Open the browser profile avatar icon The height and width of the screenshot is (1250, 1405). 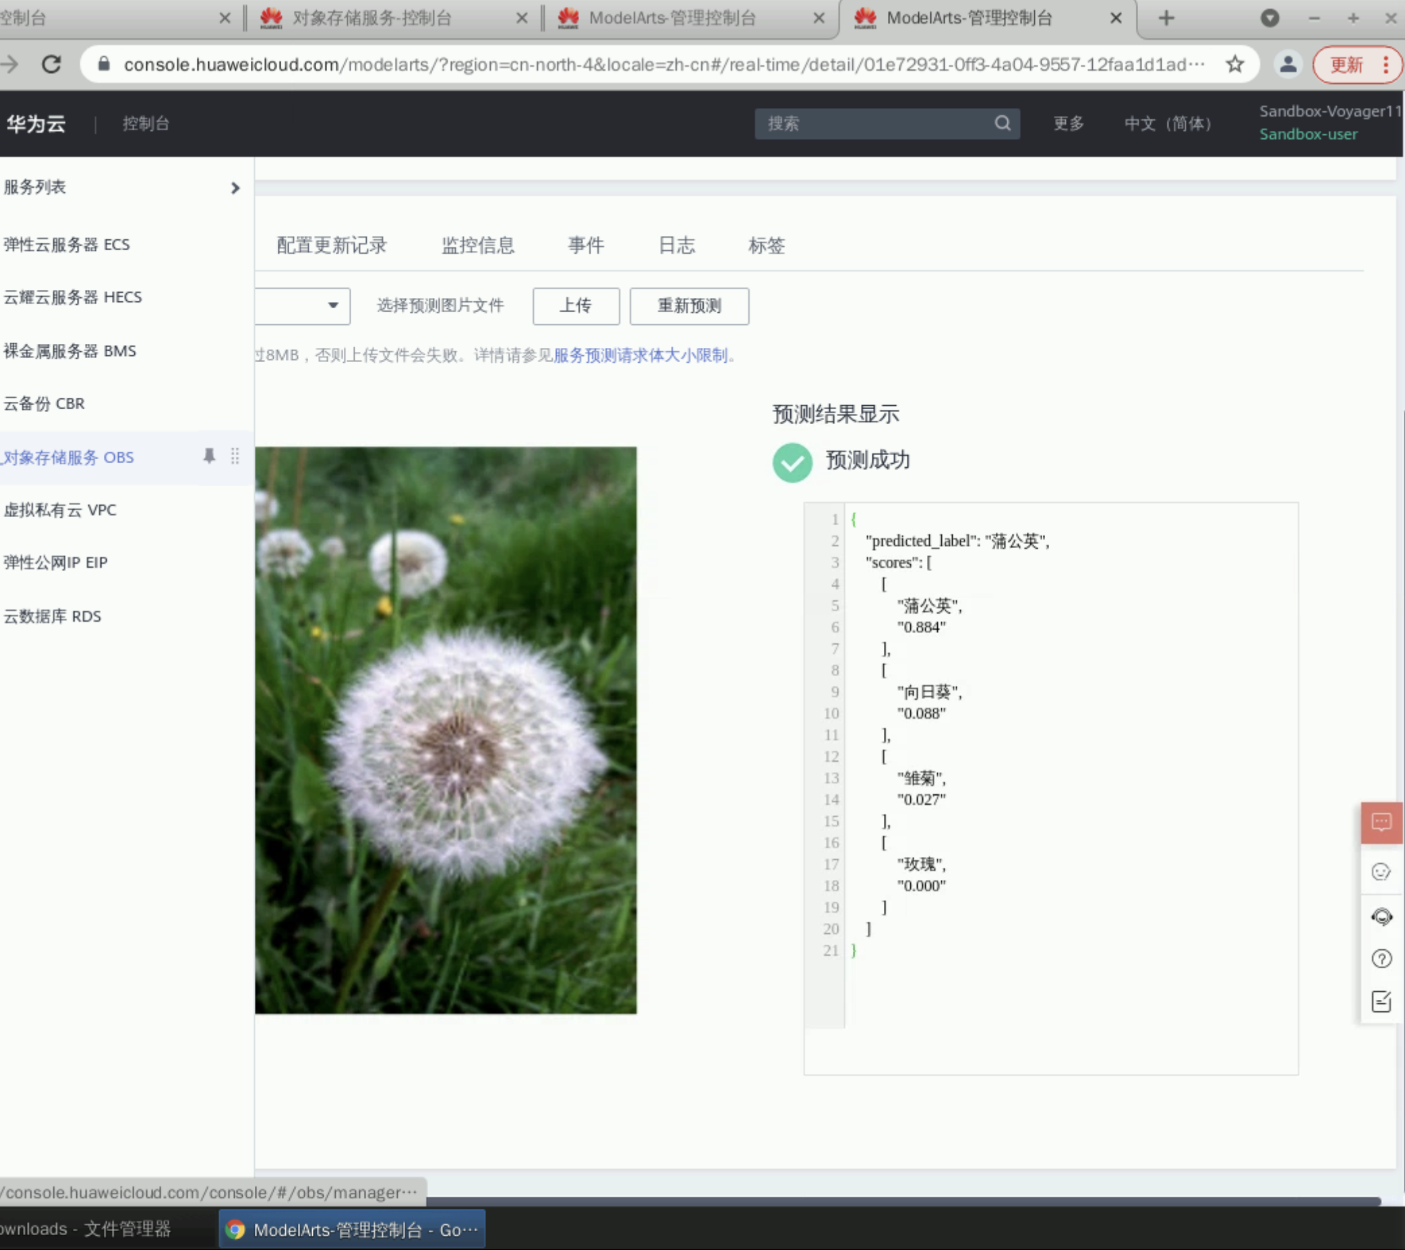coord(1288,65)
